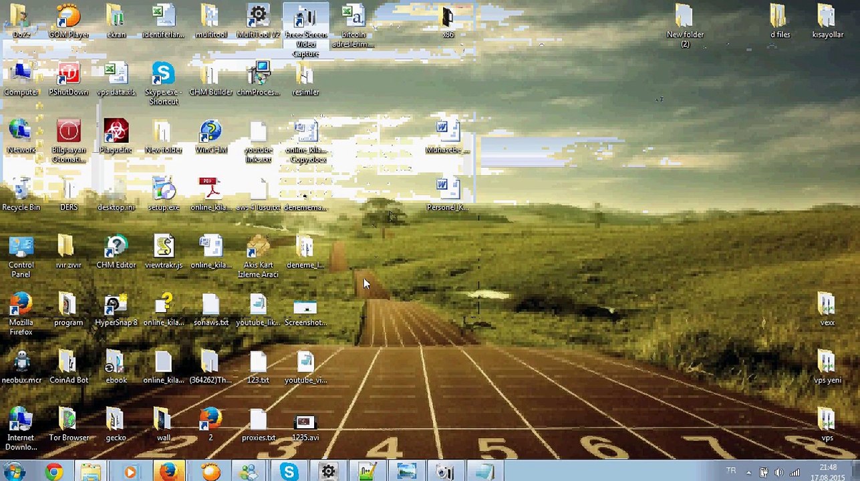Open the gear app on taskbar
Image resolution: width=860 pixels, height=481 pixels.
tap(328, 472)
